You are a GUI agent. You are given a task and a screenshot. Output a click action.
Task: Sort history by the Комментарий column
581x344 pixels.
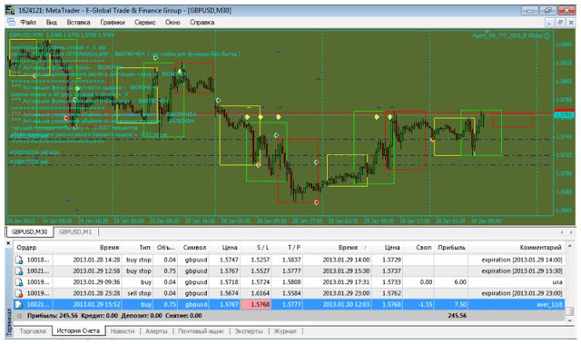point(517,248)
